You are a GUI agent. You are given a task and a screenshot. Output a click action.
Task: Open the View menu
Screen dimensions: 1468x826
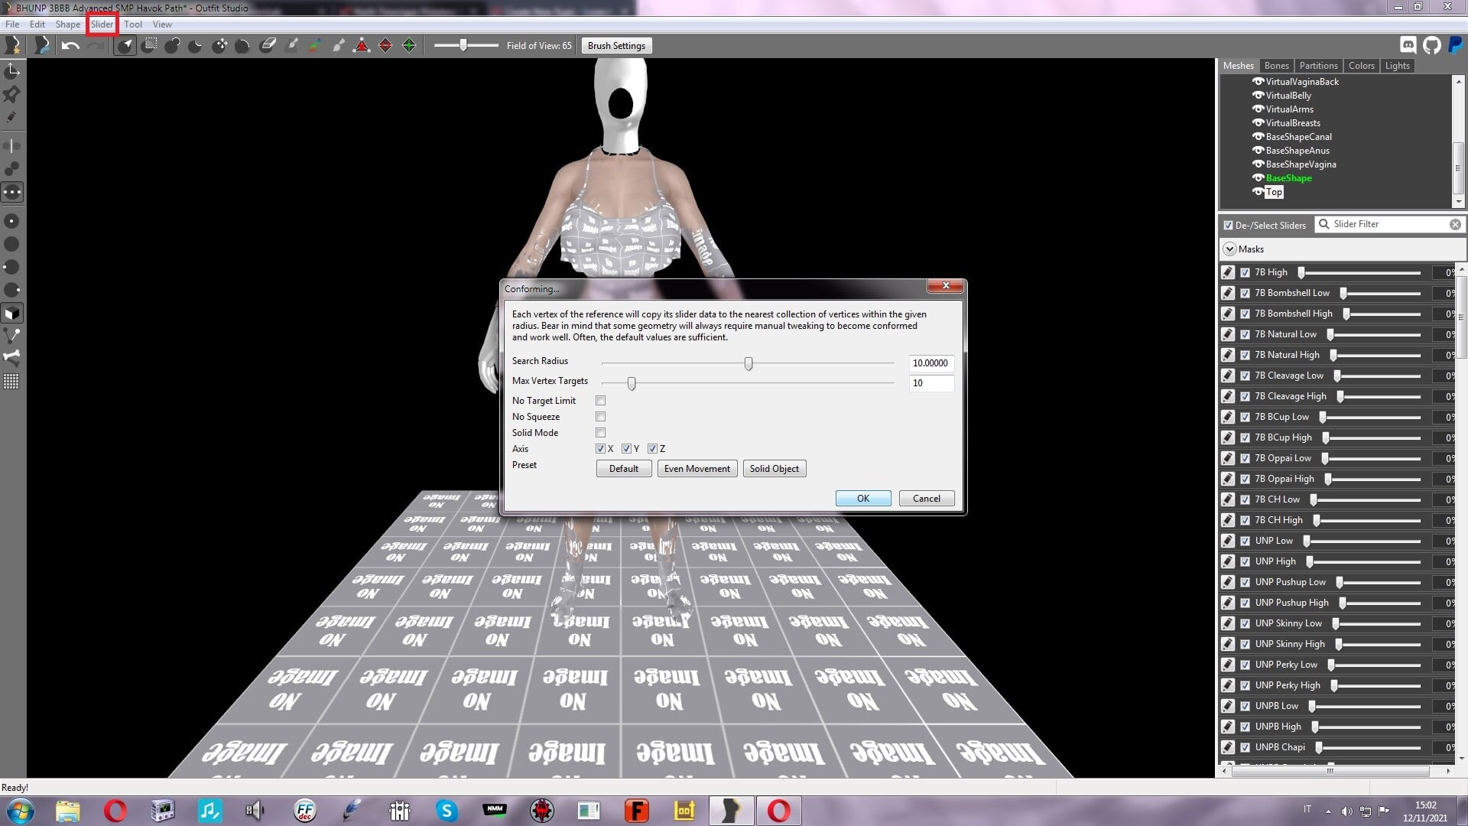(162, 24)
